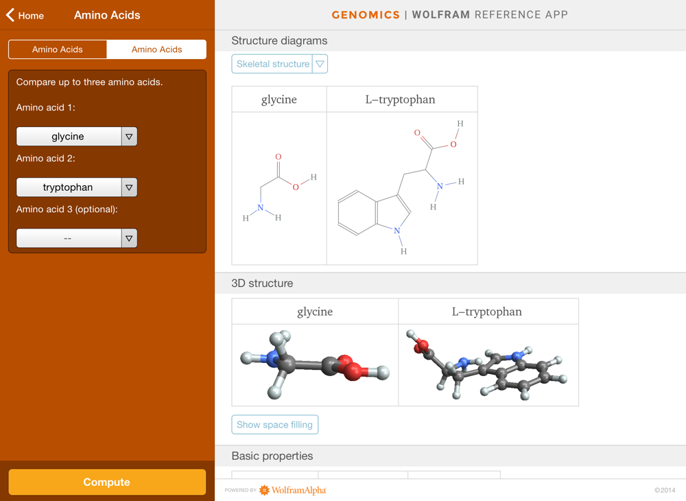The width and height of the screenshot is (686, 501).
Task: Open the Amino acid 2 dropdown arrow beside tryptophan
Action: coord(129,187)
